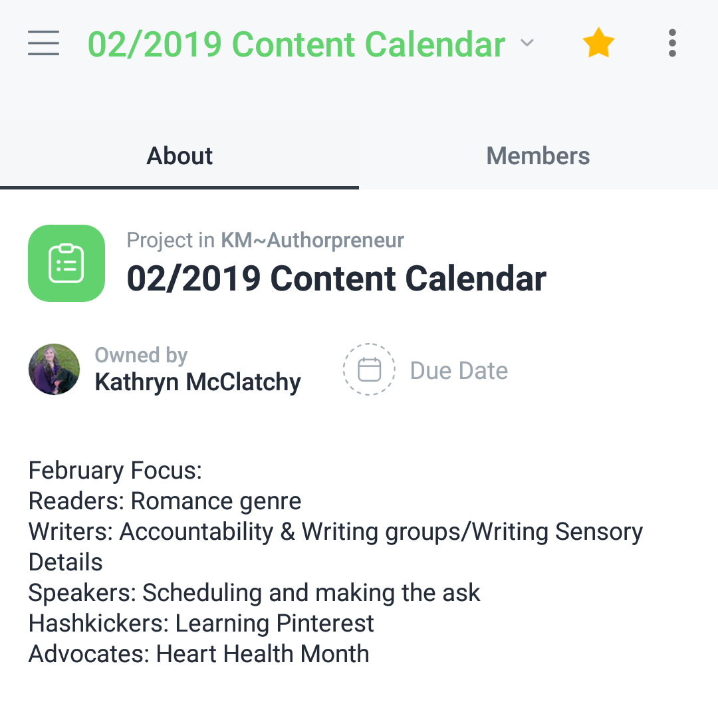Open the KM~Authorpreneur workspace link

point(312,240)
